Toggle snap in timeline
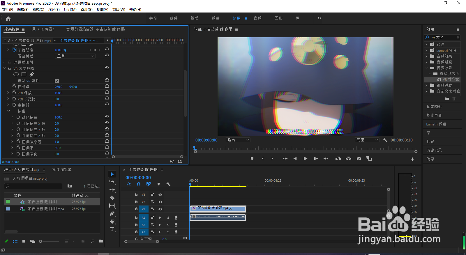466x255 pixels. tap(139, 184)
